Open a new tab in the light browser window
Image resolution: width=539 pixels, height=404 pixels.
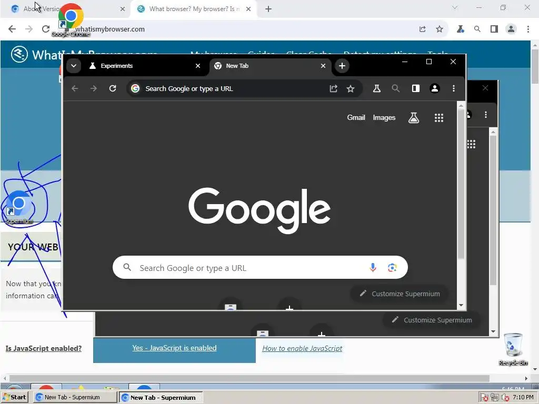click(268, 9)
